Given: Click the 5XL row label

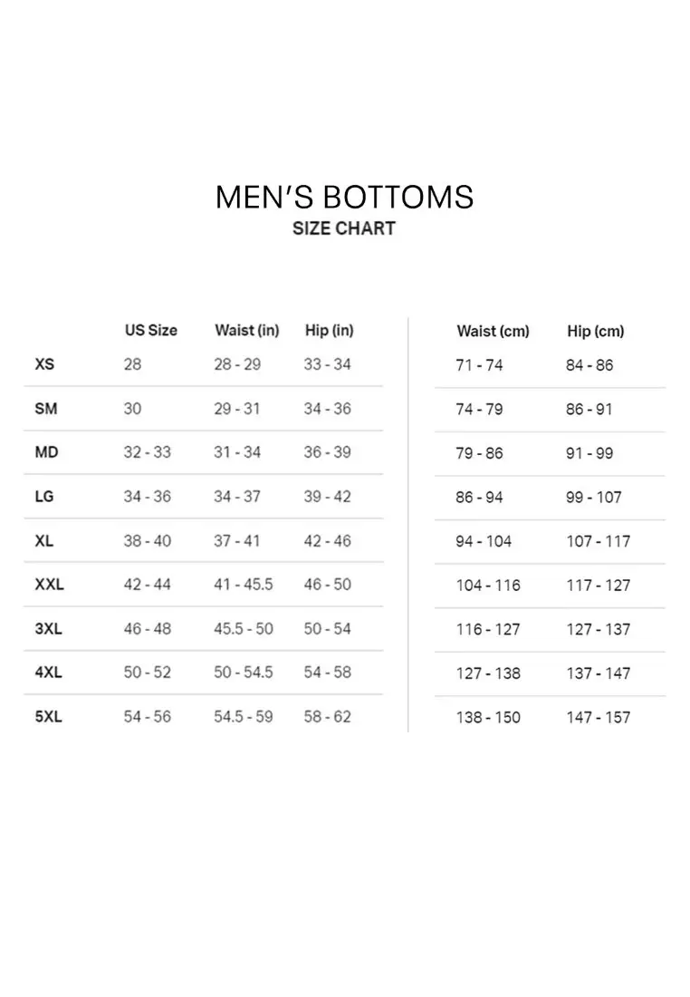Looking at the screenshot, I should point(48,716).
